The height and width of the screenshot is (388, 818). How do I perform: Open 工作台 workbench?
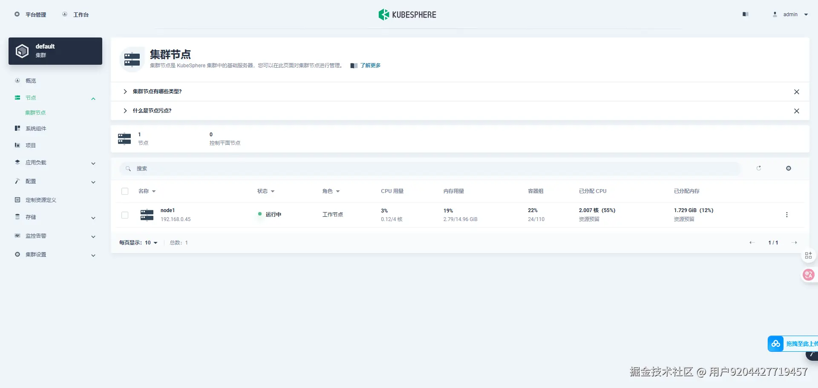tap(76, 14)
